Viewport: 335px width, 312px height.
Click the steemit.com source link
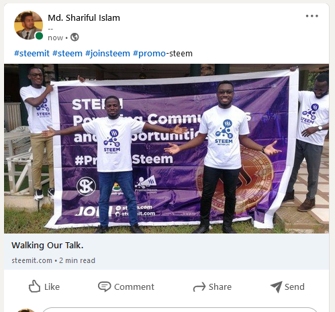tap(32, 260)
